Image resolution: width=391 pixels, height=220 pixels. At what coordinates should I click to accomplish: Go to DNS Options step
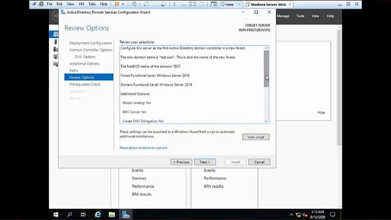[85, 57]
